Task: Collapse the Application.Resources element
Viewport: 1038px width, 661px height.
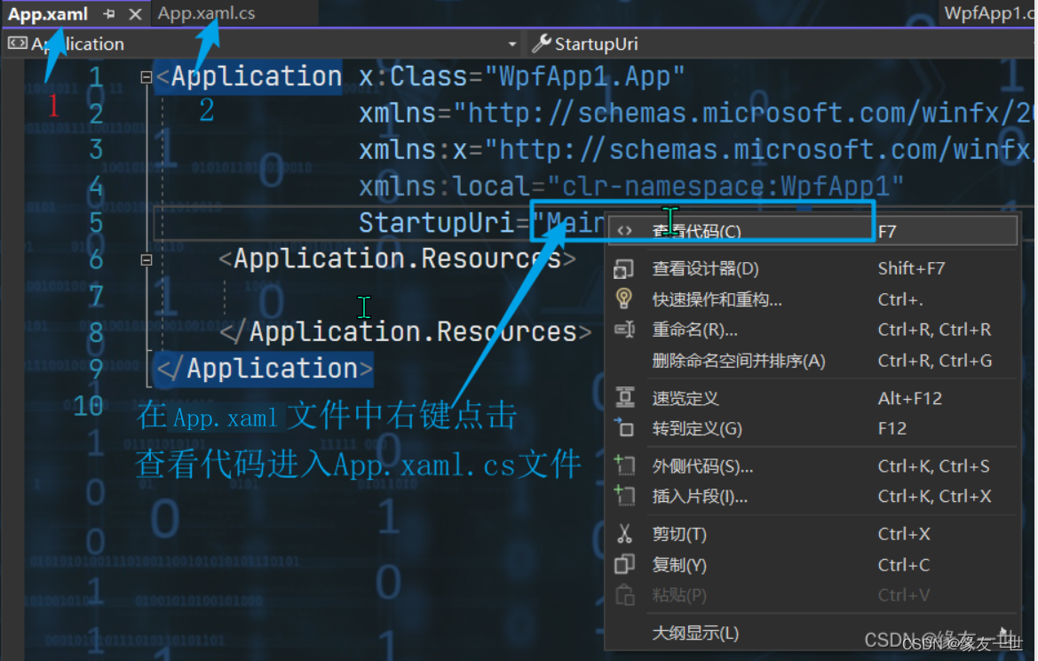Action: click(146, 259)
